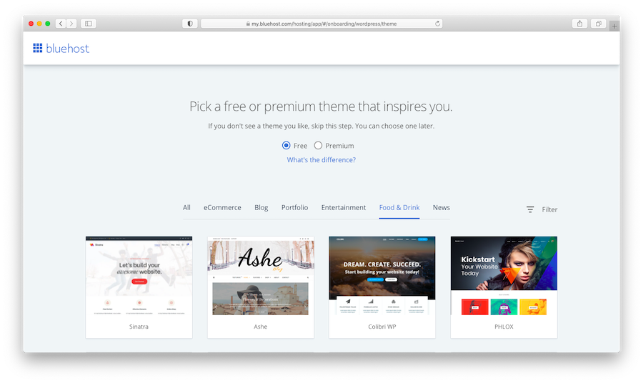Click the bluehost wordmark text
Viewport: 643px width, 383px height.
coord(67,49)
